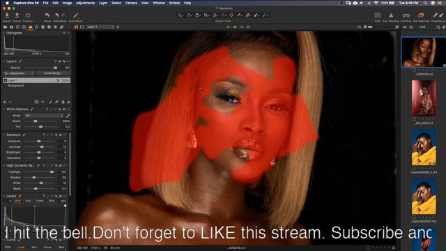The height and width of the screenshot is (251, 446).
Task: Toggle the green color tag filter
Action: click(235, 27)
